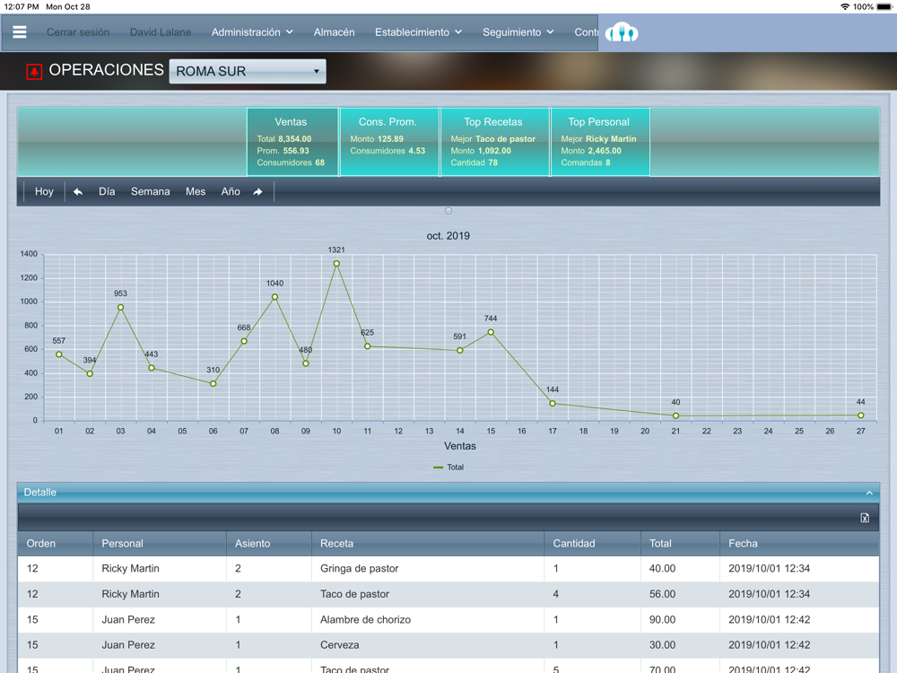Click the 144 data point on day 17
This screenshot has width=897, height=673.
coord(552,404)
